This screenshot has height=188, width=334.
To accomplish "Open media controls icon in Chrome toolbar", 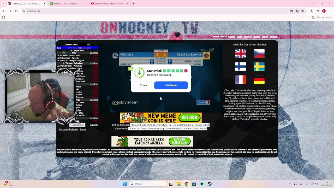I will [318, 11].
